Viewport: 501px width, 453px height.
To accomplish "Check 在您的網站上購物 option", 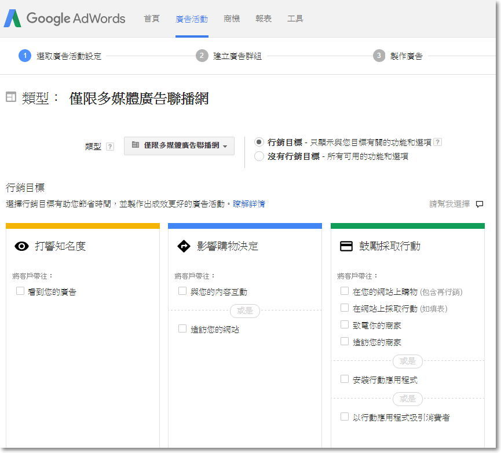I will (345, 291).
